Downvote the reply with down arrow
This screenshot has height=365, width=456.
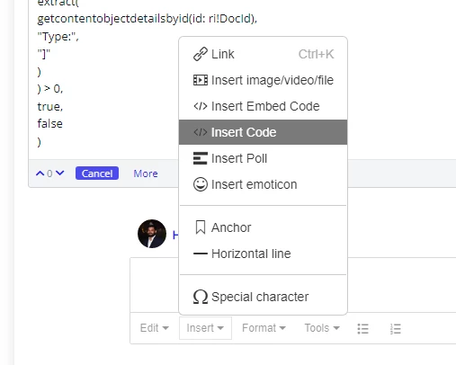(60, 173)
